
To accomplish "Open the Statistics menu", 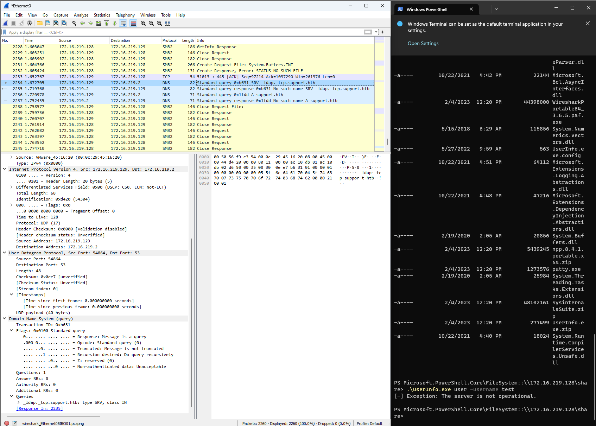I will [x=102, y=15].
